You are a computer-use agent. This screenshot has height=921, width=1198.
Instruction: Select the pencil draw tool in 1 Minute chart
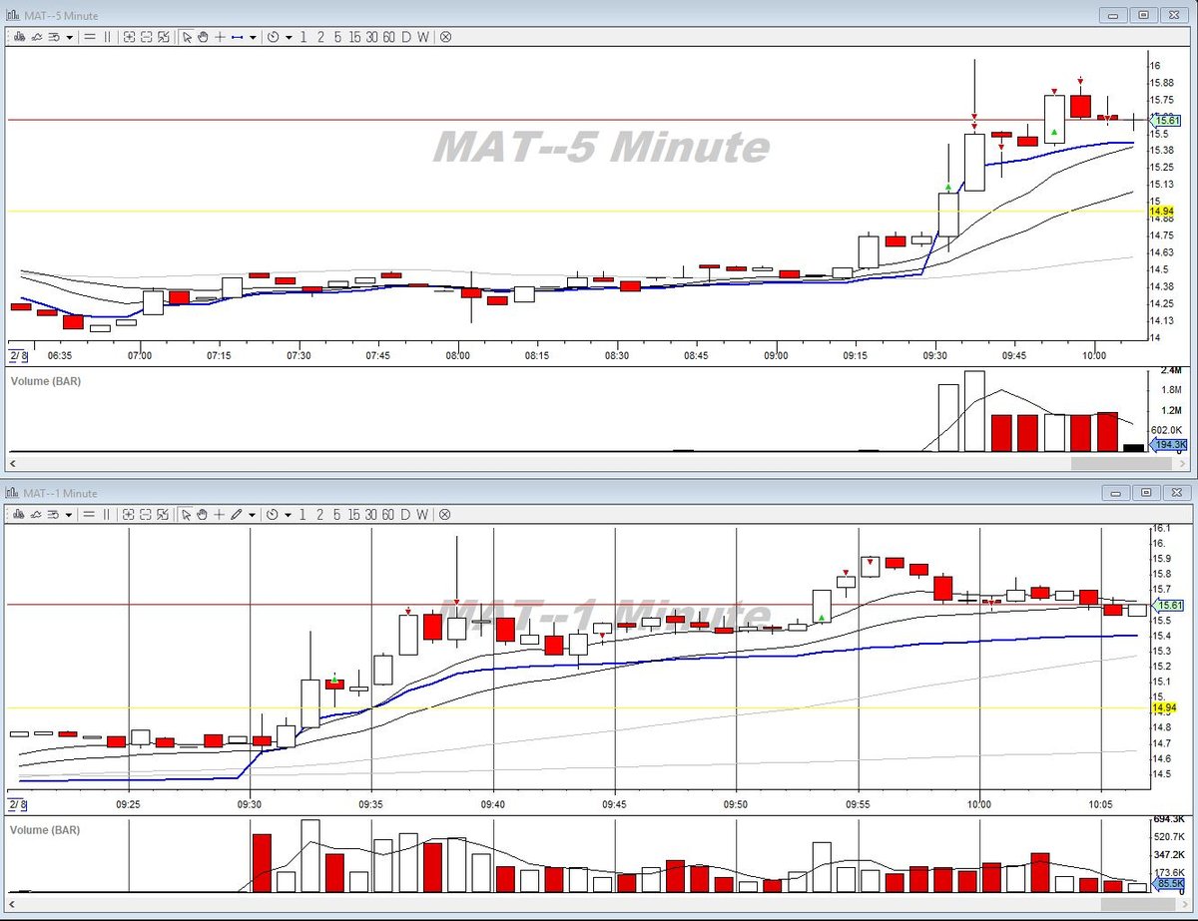point(237,515)
